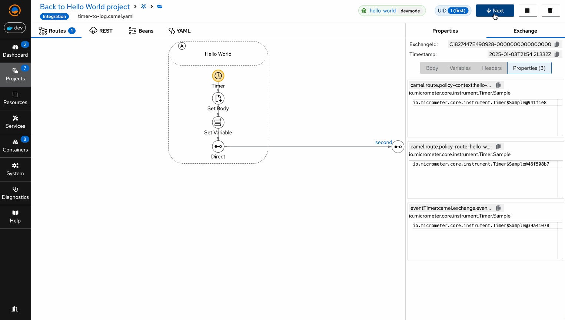Open Containers in the sidebar
565x320 pixels.
(15, 146)
